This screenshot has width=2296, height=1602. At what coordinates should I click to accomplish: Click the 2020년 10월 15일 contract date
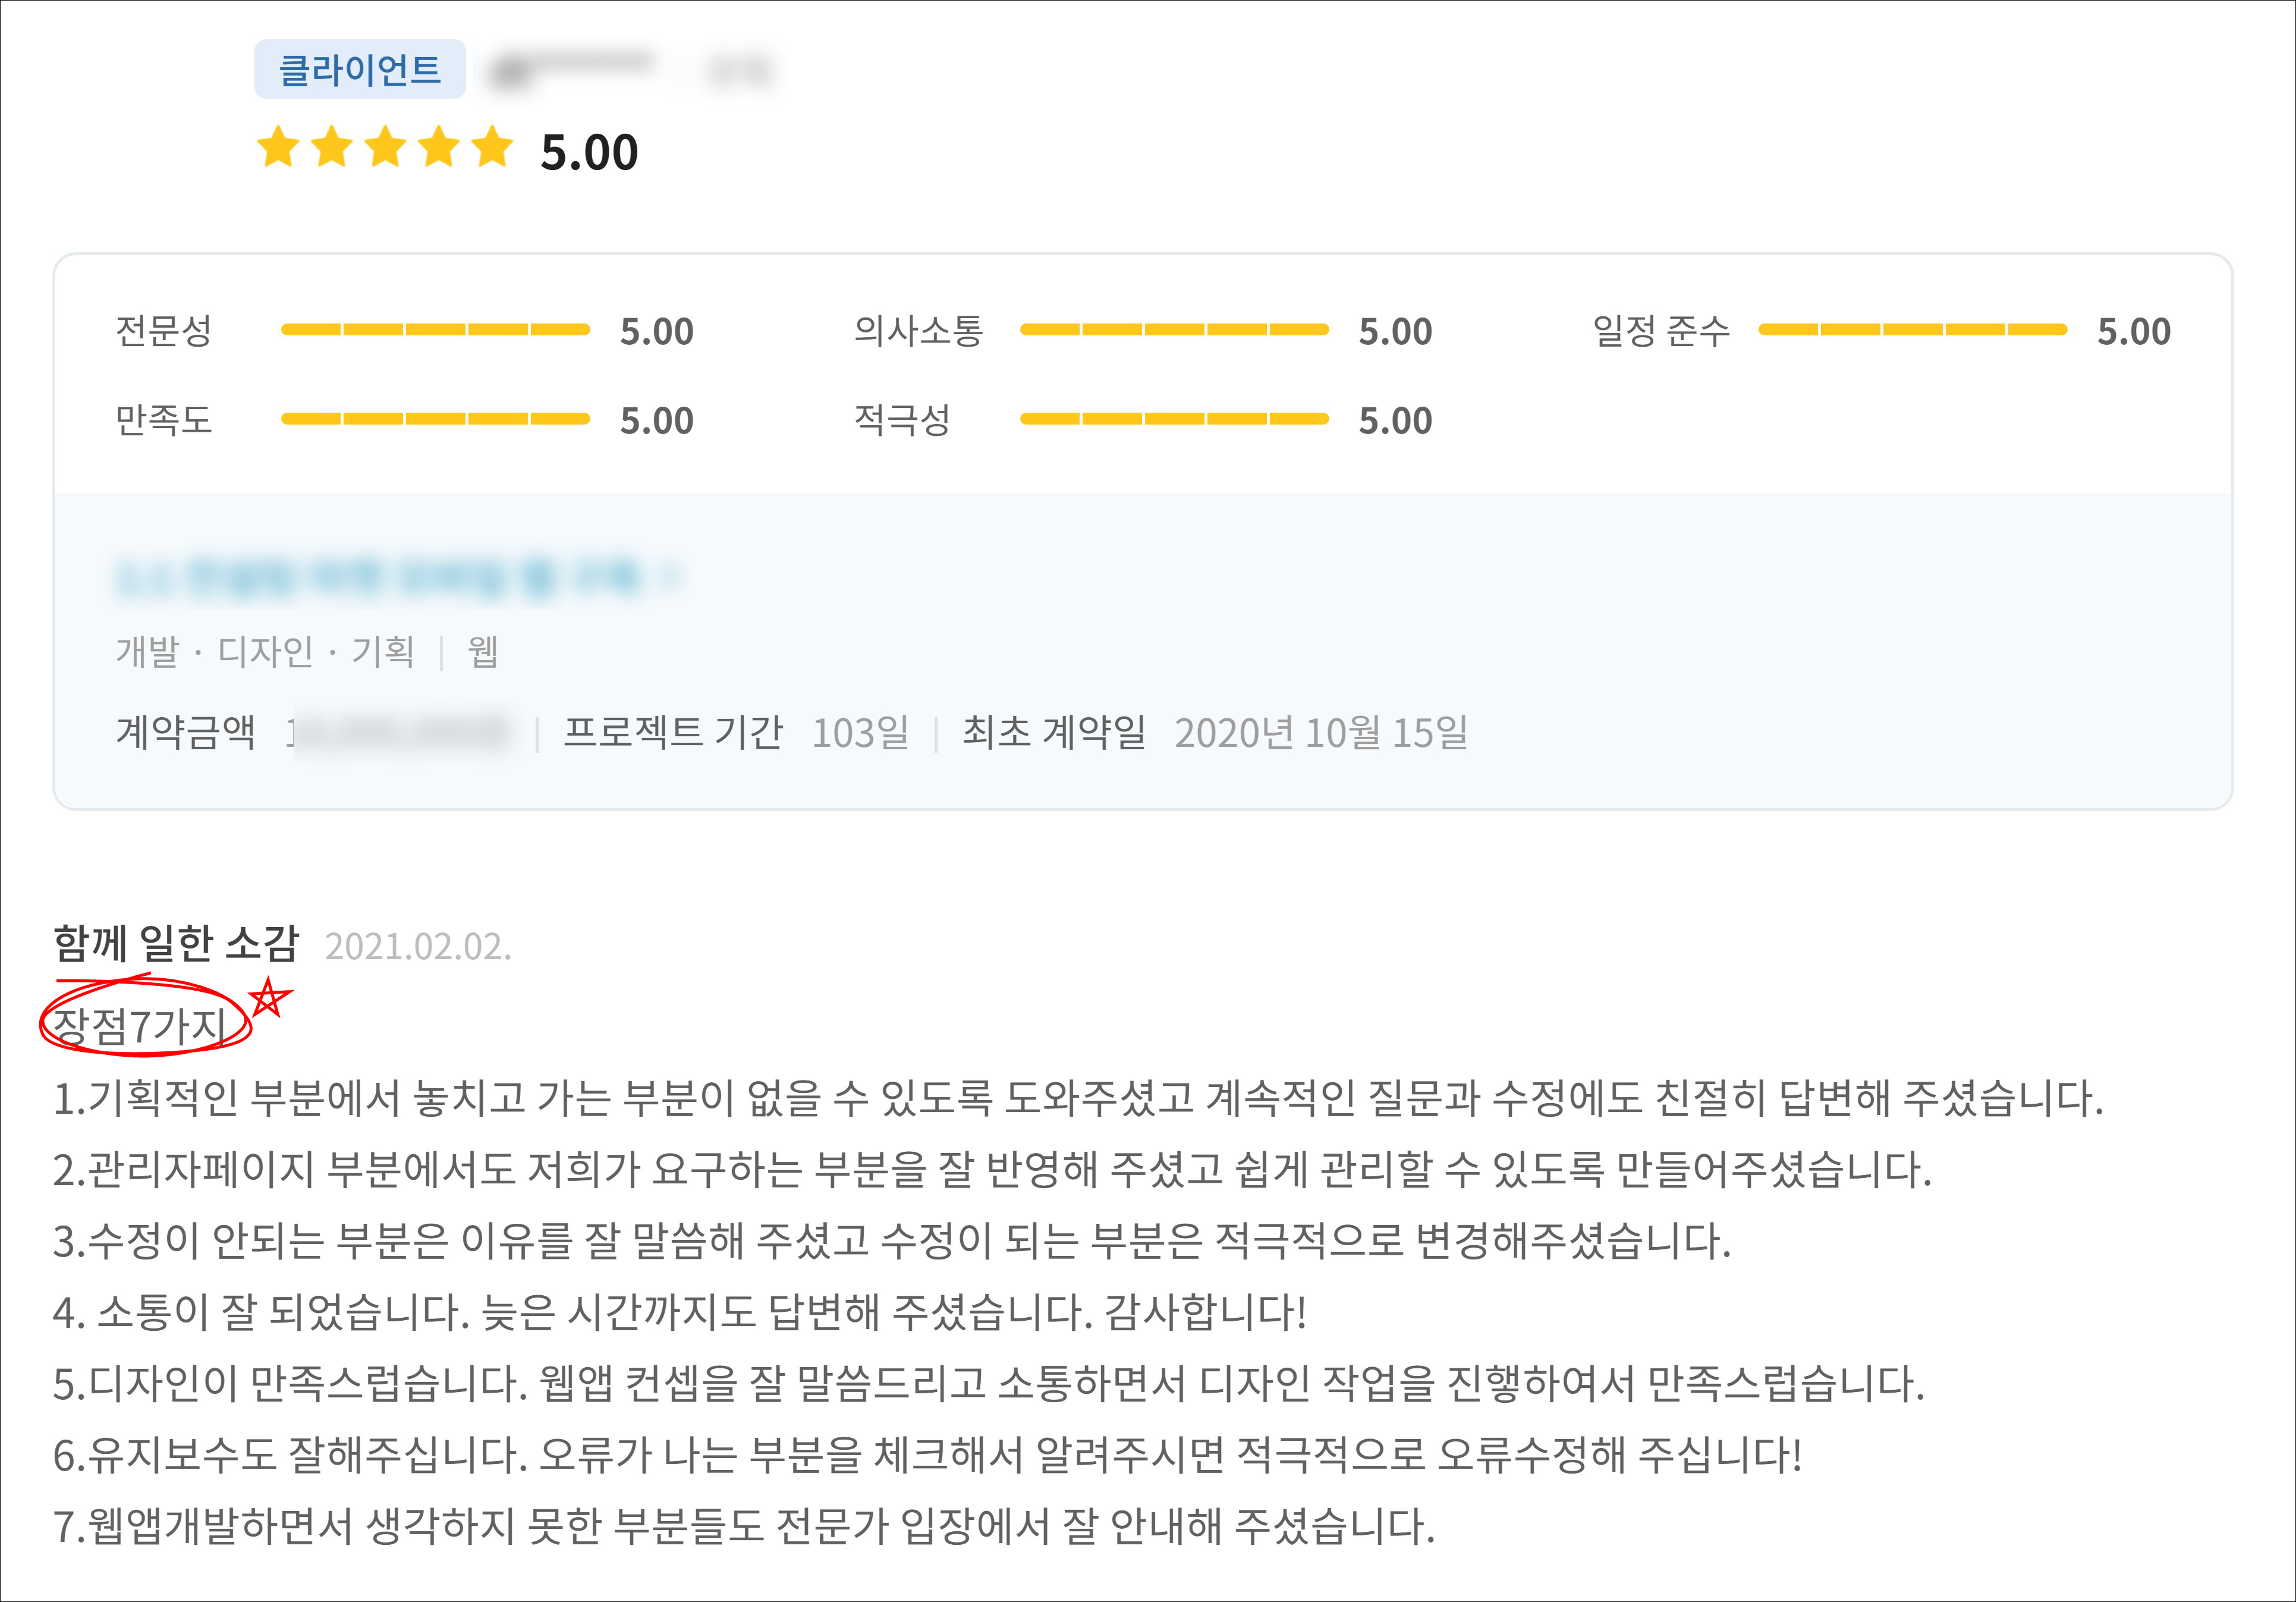[1320, 733]
